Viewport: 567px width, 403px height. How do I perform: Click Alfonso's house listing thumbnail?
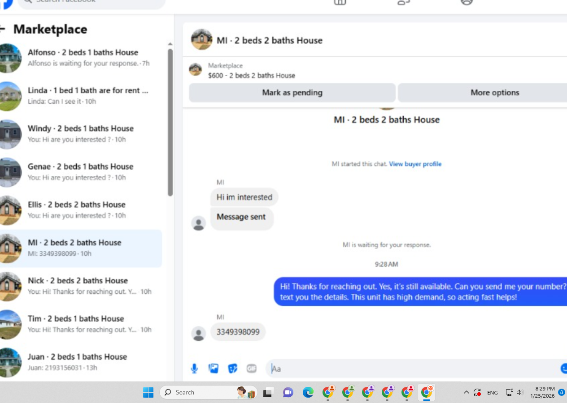[9, 58]
